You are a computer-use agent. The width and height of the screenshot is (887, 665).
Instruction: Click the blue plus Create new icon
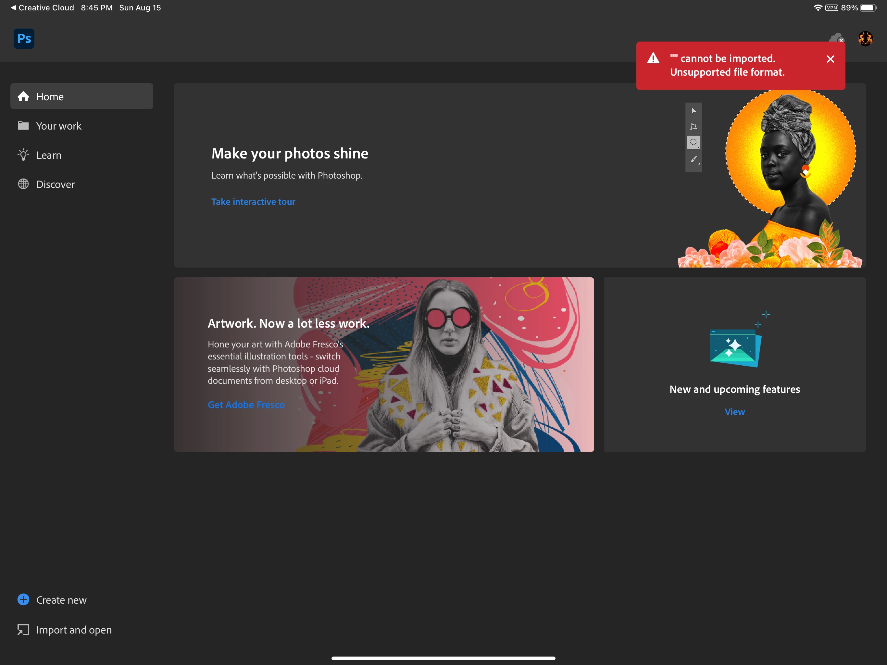pyautogui.click(x=23, y=600)
